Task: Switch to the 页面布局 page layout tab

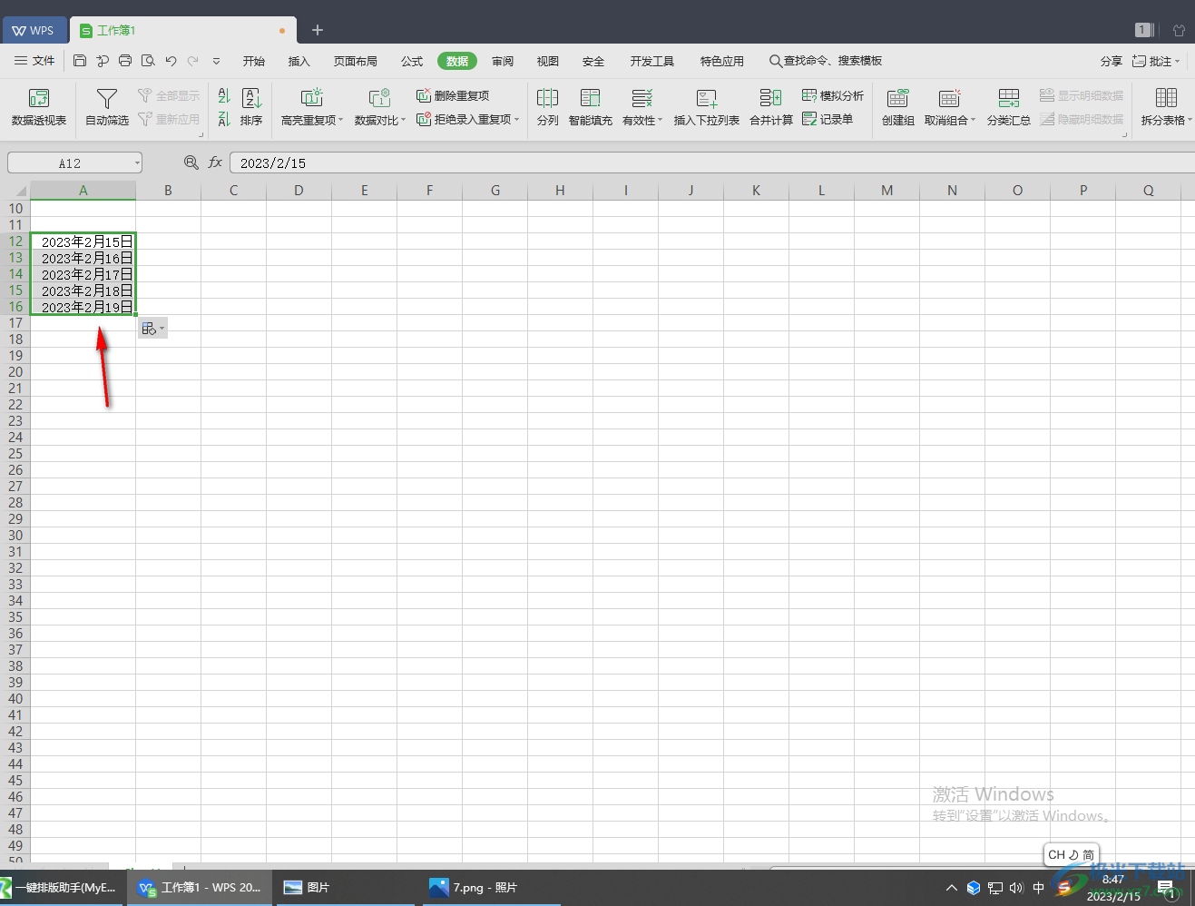Action: [355, 61]
